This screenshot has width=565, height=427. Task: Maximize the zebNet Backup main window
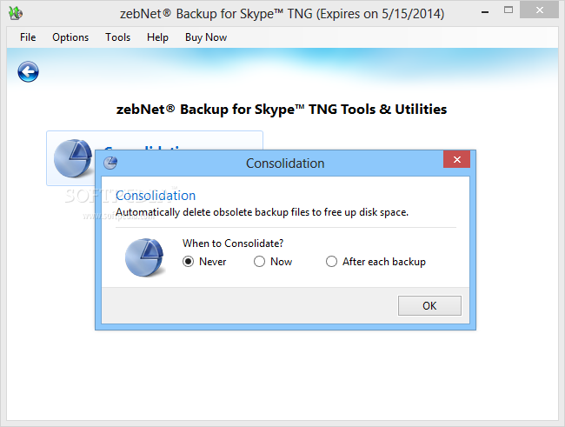[508, 10]
